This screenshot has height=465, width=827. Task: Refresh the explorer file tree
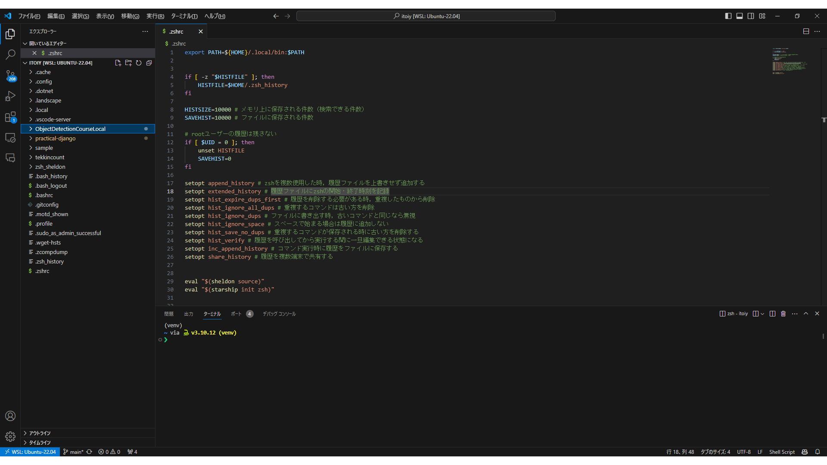pyautogui.click(x=139, y=63)
